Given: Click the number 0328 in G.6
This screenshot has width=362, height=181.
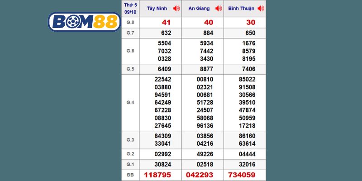Looking at the screenshot, I should tap(165, 59).
